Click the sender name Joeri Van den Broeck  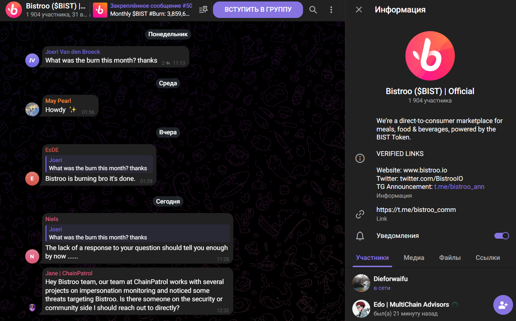click(x=73, y=52)
